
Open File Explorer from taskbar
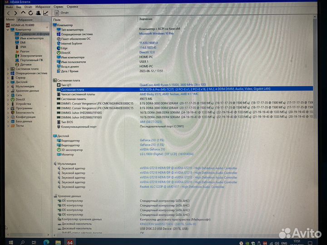pos(58,242)
